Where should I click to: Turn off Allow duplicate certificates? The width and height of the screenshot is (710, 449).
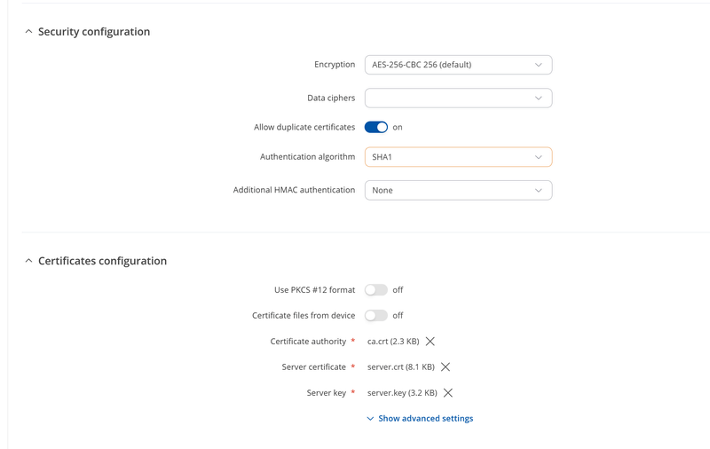376,127
